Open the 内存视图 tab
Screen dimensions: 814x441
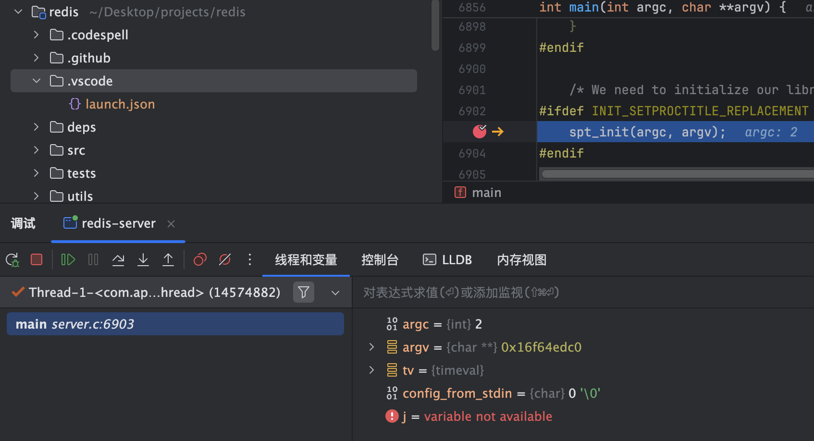tap(521, 259)
